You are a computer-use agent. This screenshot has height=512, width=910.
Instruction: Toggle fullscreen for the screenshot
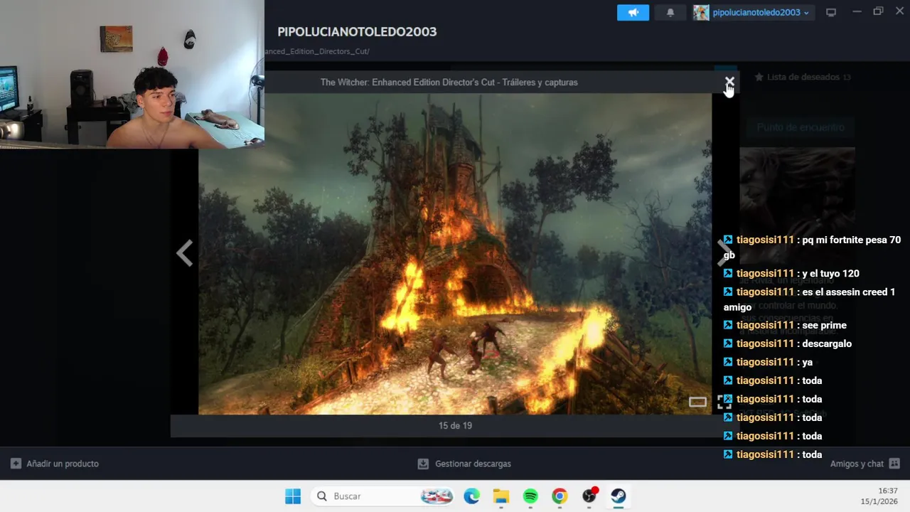tap(724, 402)
